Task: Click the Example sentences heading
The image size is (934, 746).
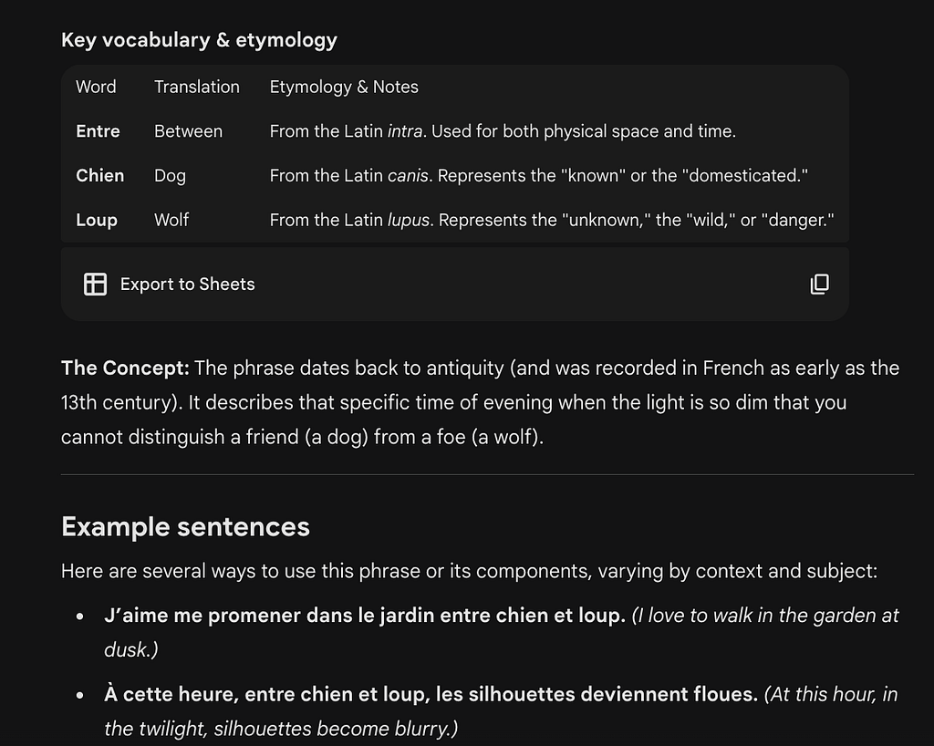Action: [185, 527]
